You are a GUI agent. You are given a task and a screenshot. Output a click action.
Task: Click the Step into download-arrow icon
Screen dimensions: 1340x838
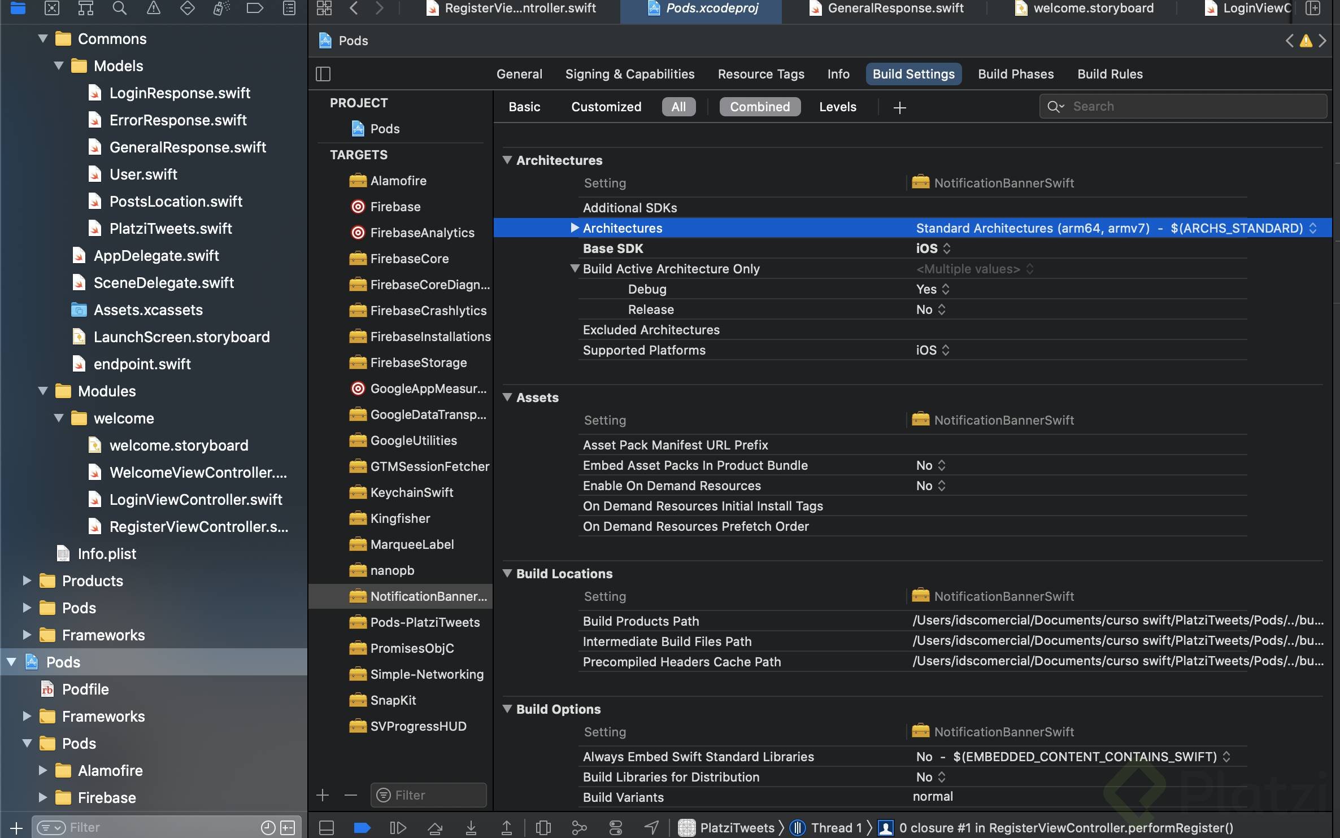click(471, 828)
